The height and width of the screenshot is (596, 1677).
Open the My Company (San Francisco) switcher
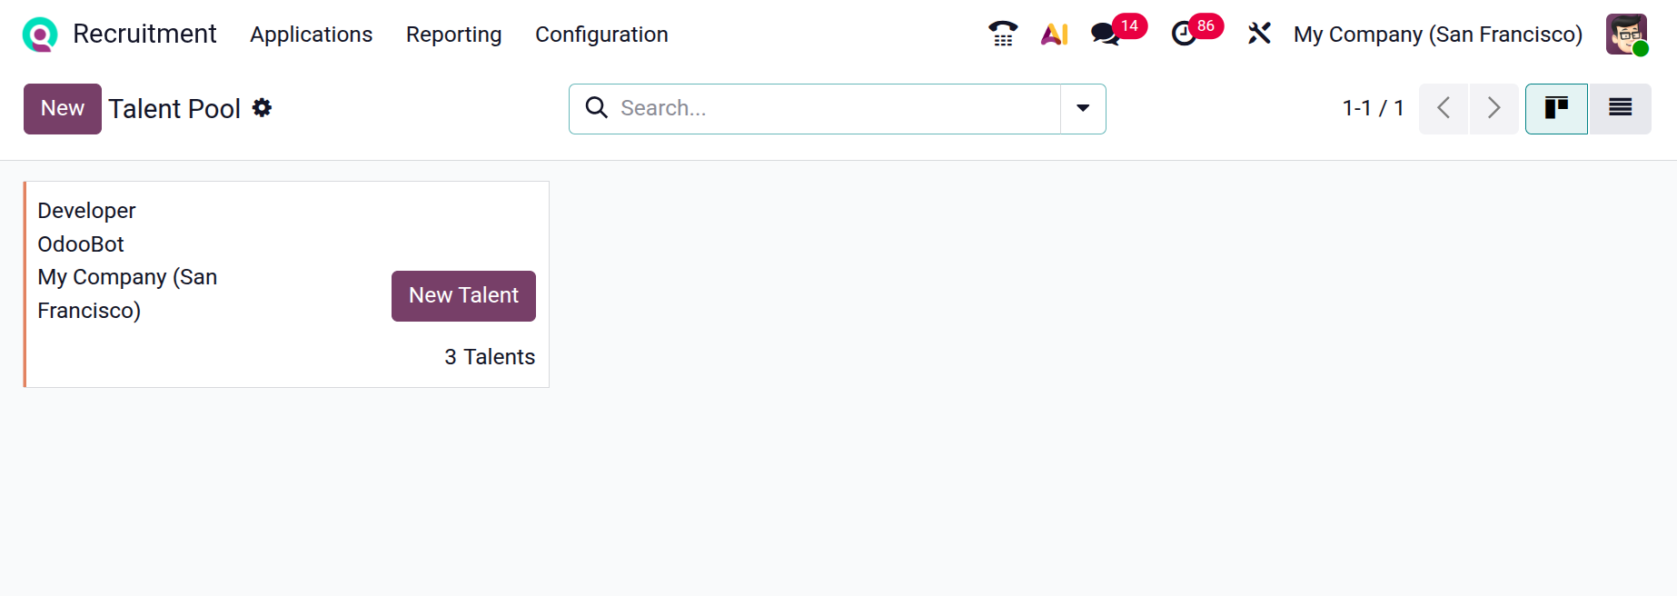[x=1437, y=35]
